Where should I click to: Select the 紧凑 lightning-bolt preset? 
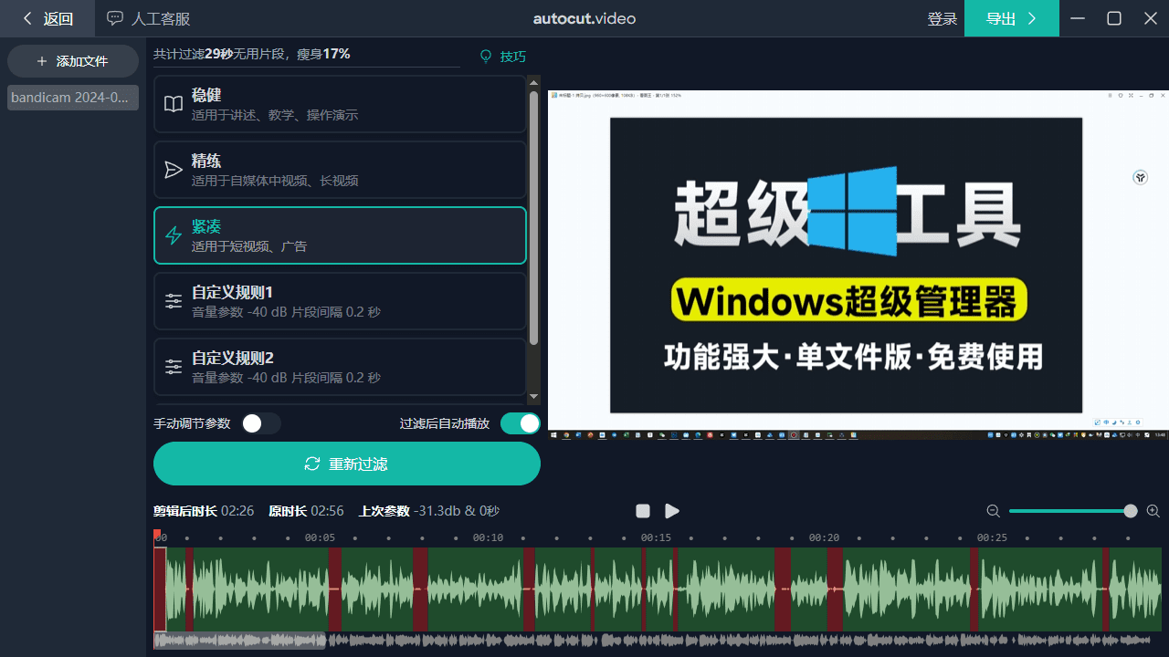tap(339, 235)
